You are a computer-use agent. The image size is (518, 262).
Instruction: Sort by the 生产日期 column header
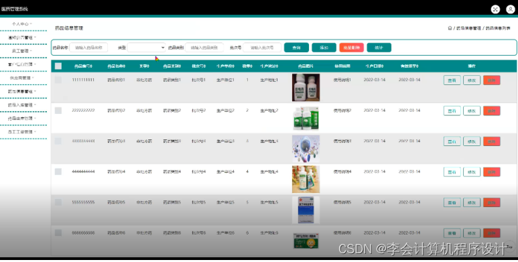click(375, 66)
